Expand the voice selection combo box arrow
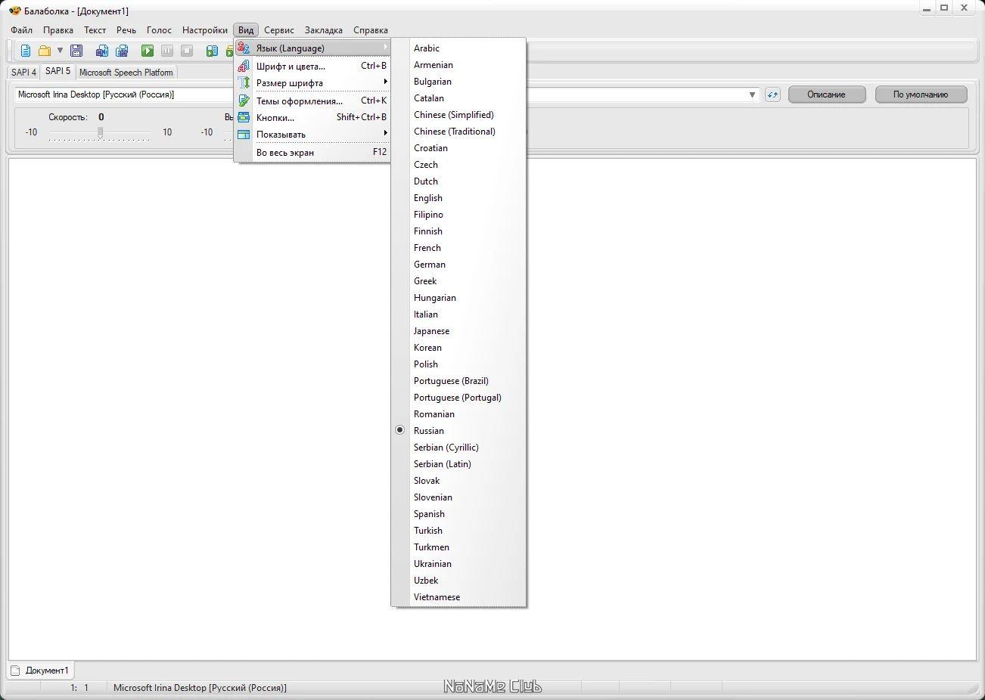This screenshot has width=985, height=700. (x=752, y=94)
